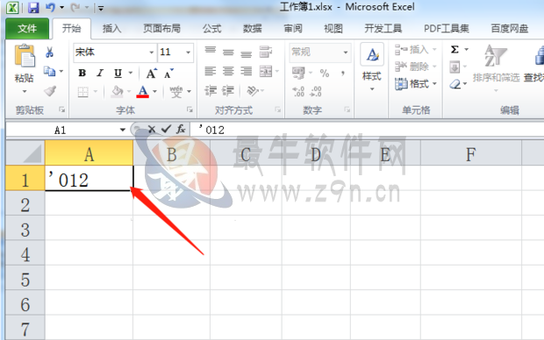Click the 格式 button in cells group
The height and width of the screenshot is (340, 544).
(x=416, y=83)
